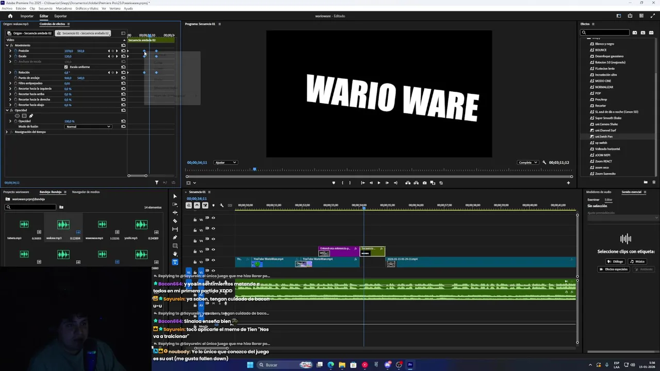Expand the Escala property
This screenshot has width=660, height=371.
[x=10, y=56]
